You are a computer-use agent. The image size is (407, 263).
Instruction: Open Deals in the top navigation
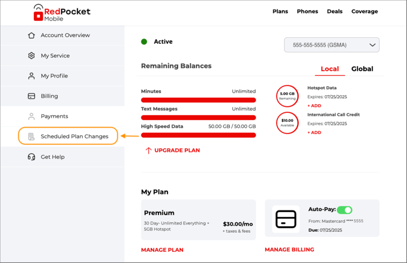pos(335,11)
